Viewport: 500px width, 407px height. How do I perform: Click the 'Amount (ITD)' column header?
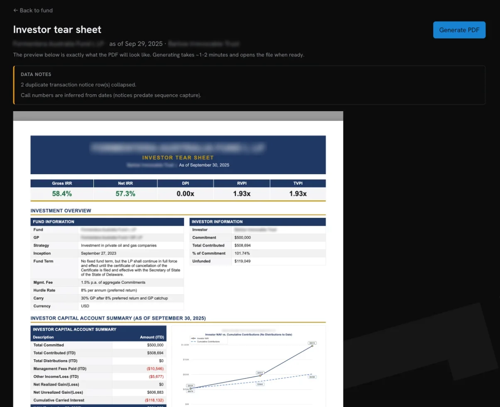(152, 337)
